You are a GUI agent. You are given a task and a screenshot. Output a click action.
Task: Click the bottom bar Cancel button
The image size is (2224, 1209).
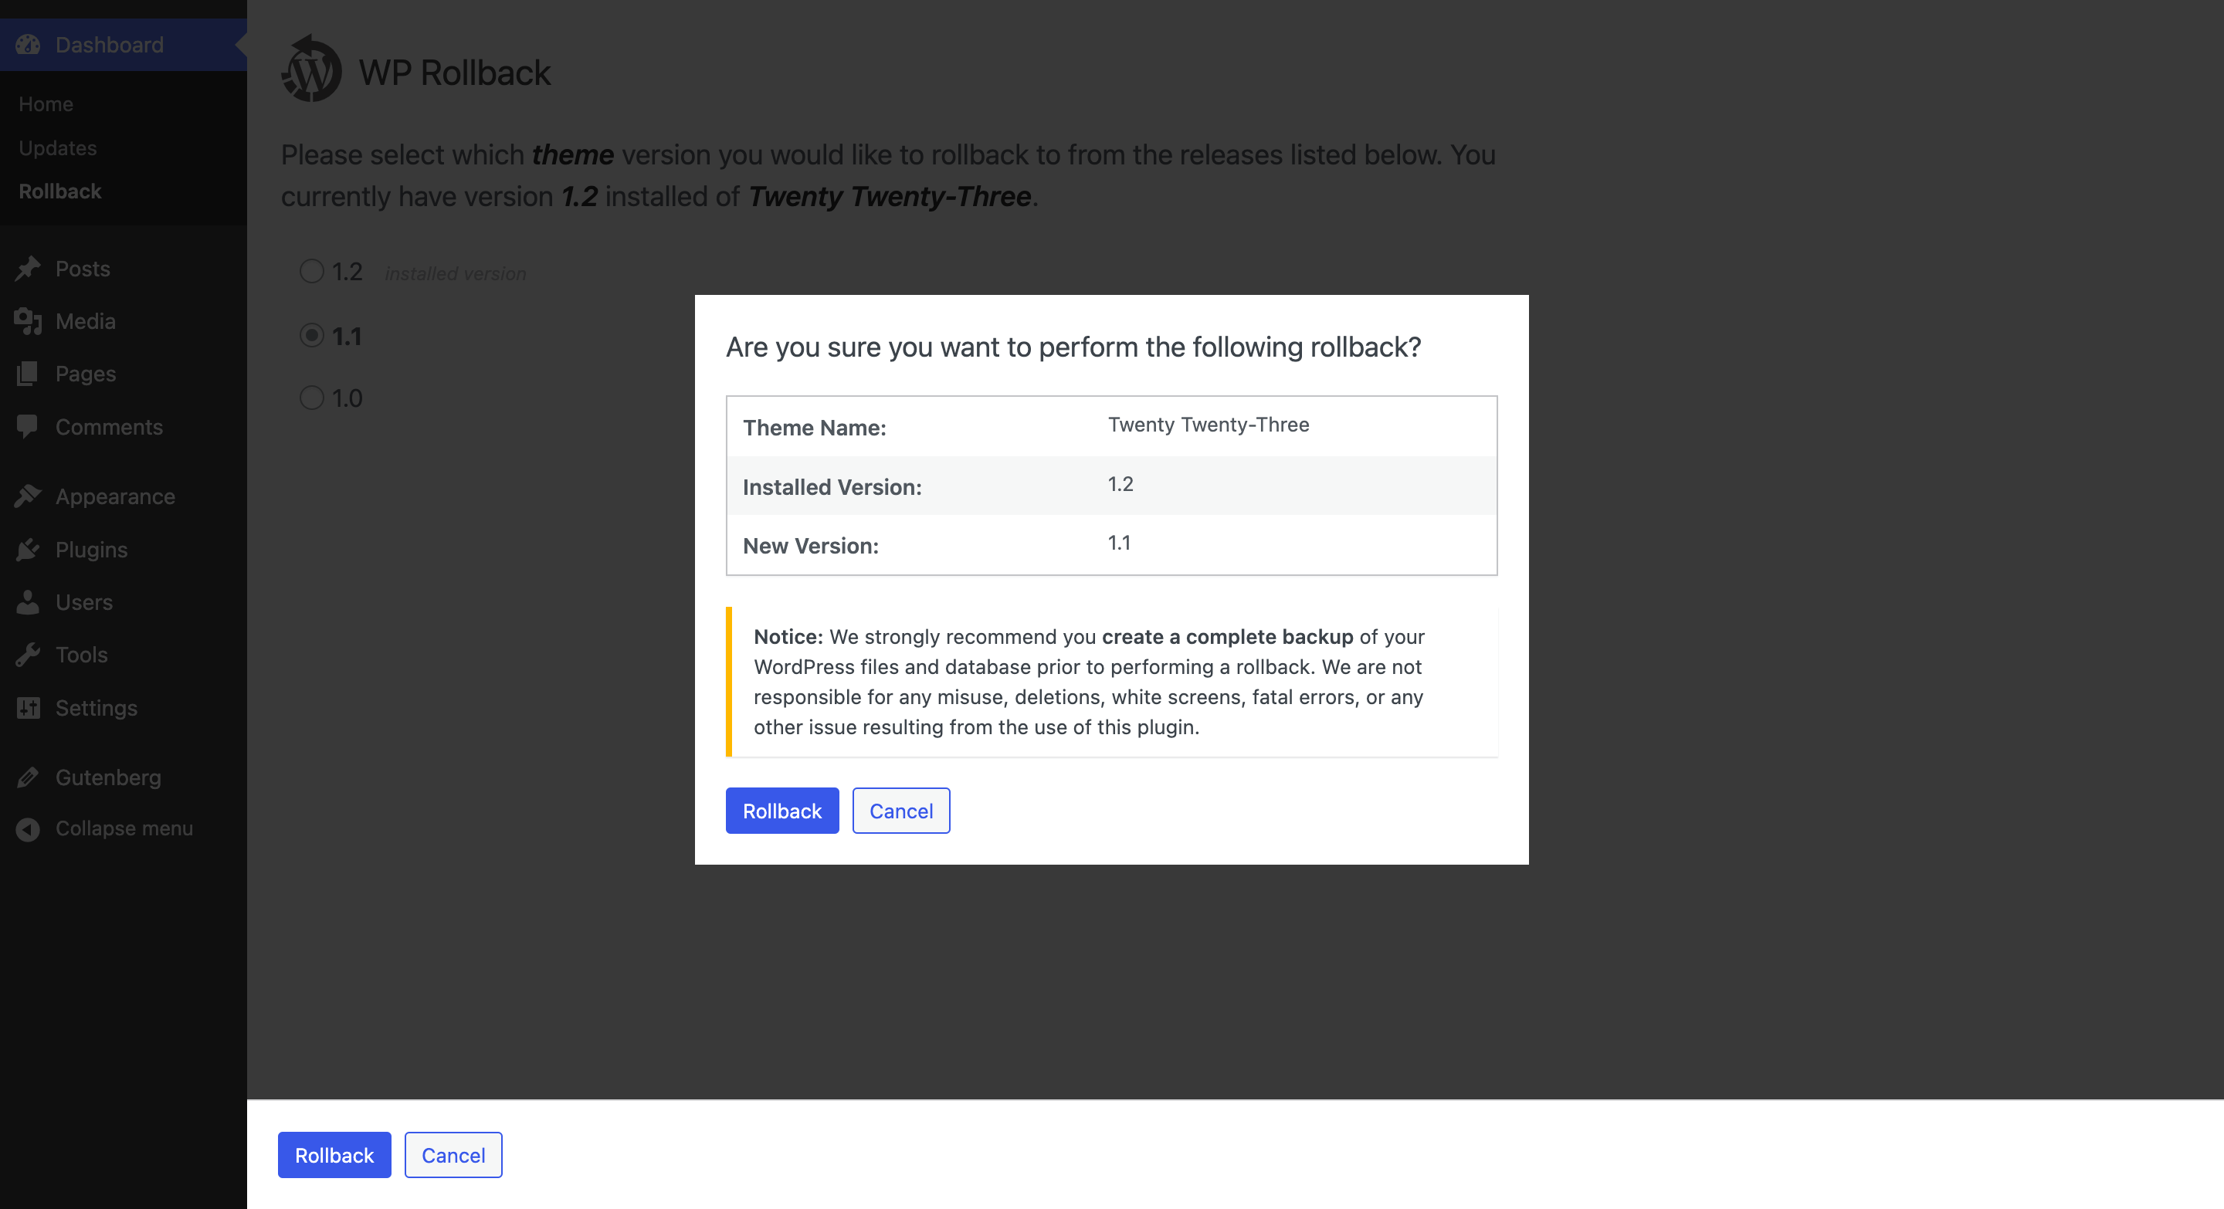pos(453,1155)
